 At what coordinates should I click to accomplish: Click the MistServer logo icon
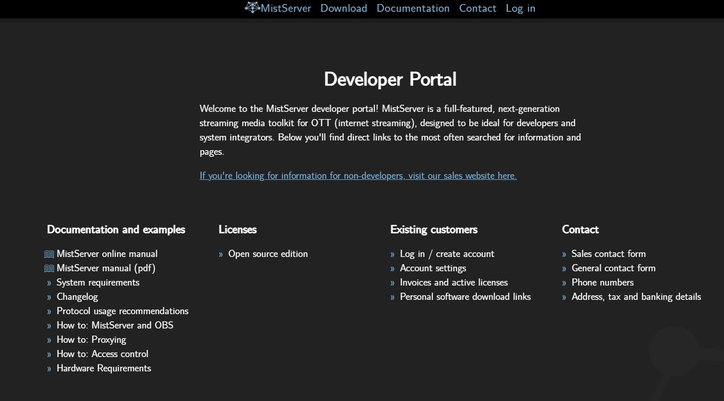252,8
